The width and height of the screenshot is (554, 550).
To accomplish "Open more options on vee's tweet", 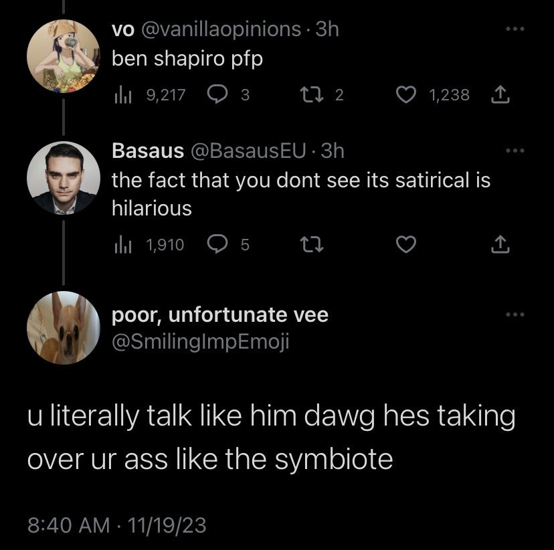I will [x=513, y=315].
